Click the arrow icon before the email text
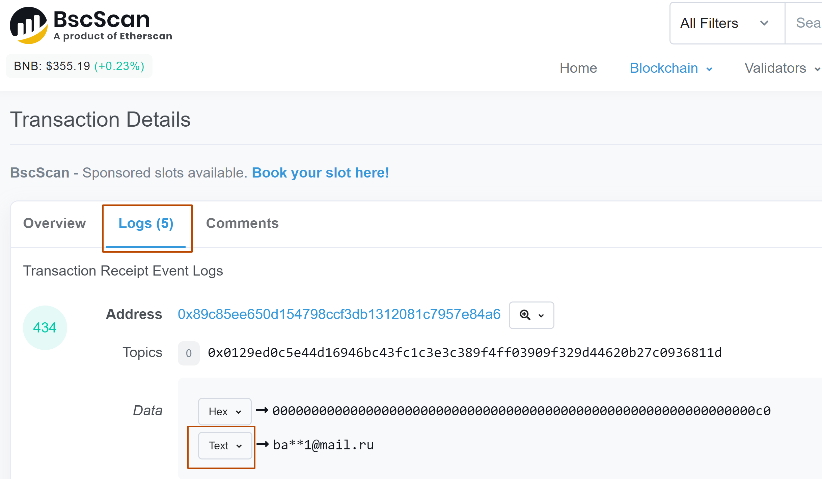Viewport: 822px width, 479px height. [x=263, y=445]
